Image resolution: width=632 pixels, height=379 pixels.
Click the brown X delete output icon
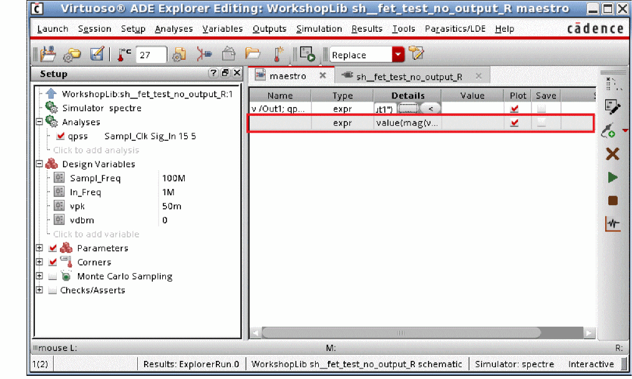pyautogui.click(x=613, y=154)
